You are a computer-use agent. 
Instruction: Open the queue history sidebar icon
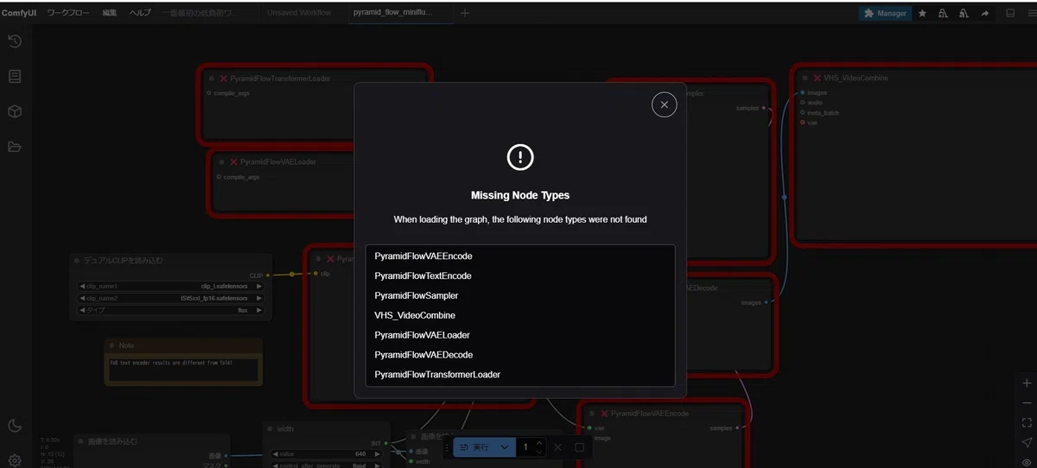pos(15,41)
